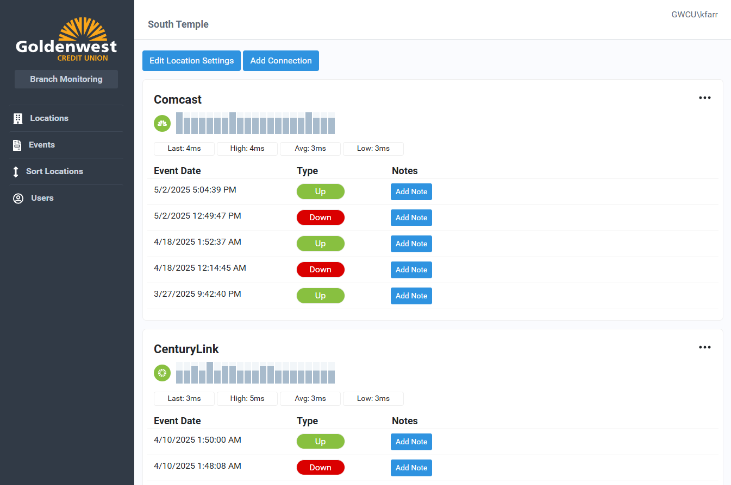Click the GWCU\kfarr username
This screenshot has width=731, height=485.
[694, 15]
